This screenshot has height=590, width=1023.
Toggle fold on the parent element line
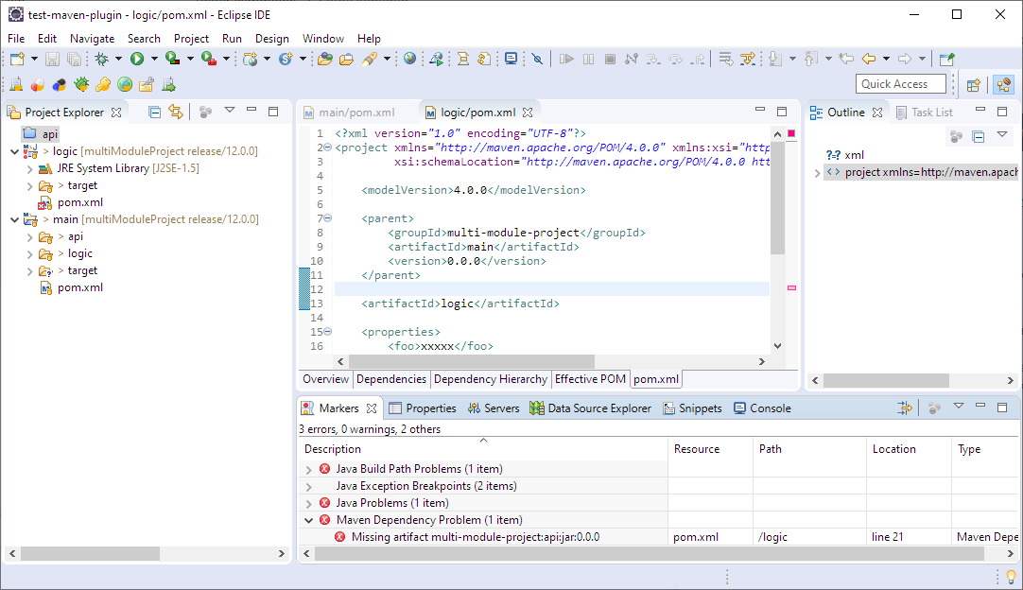click(327, 218)
